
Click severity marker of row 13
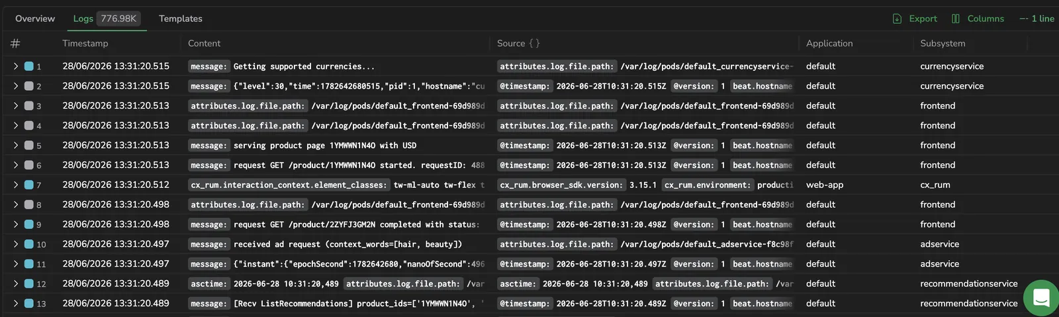click(29, 303)
